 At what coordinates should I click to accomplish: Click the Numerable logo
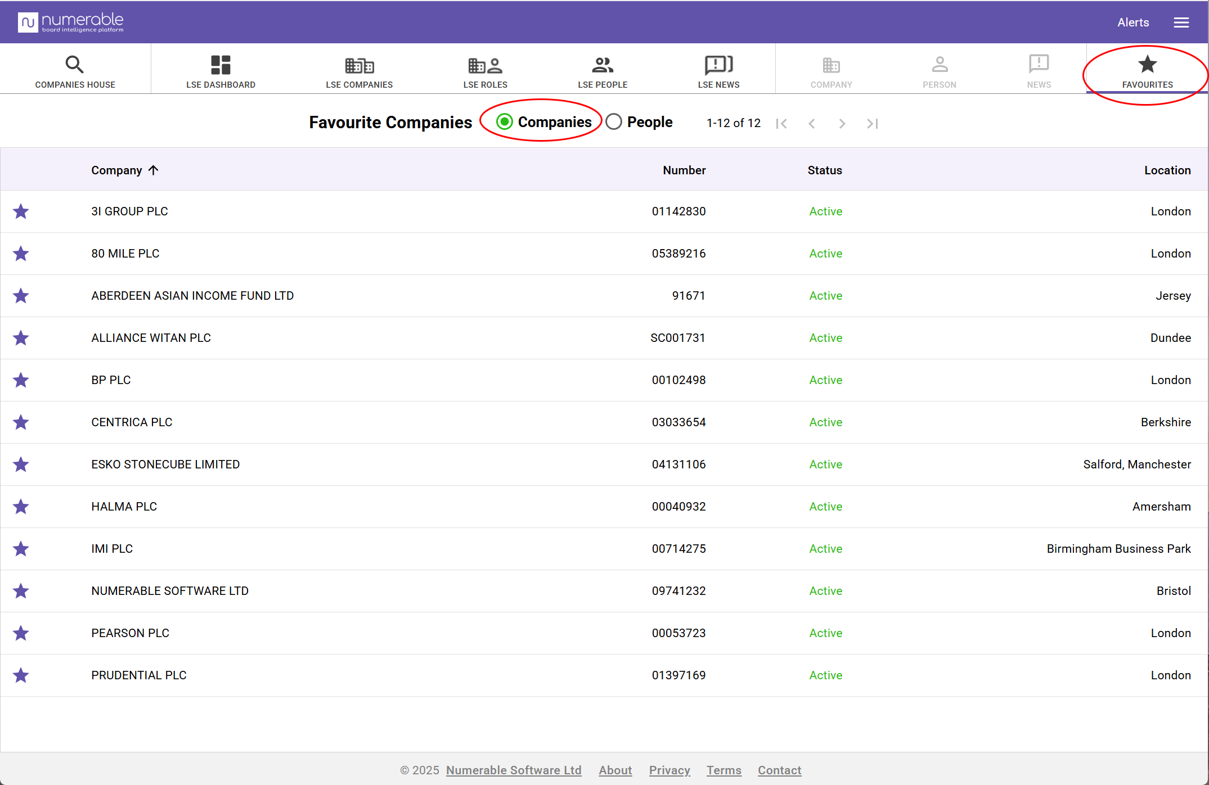click(71, 22)
